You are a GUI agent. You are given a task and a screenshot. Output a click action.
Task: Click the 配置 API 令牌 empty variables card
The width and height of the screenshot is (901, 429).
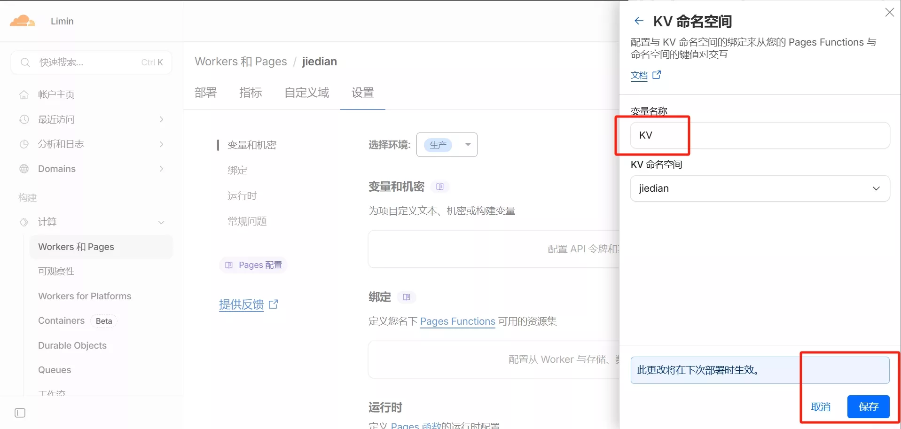494,249
